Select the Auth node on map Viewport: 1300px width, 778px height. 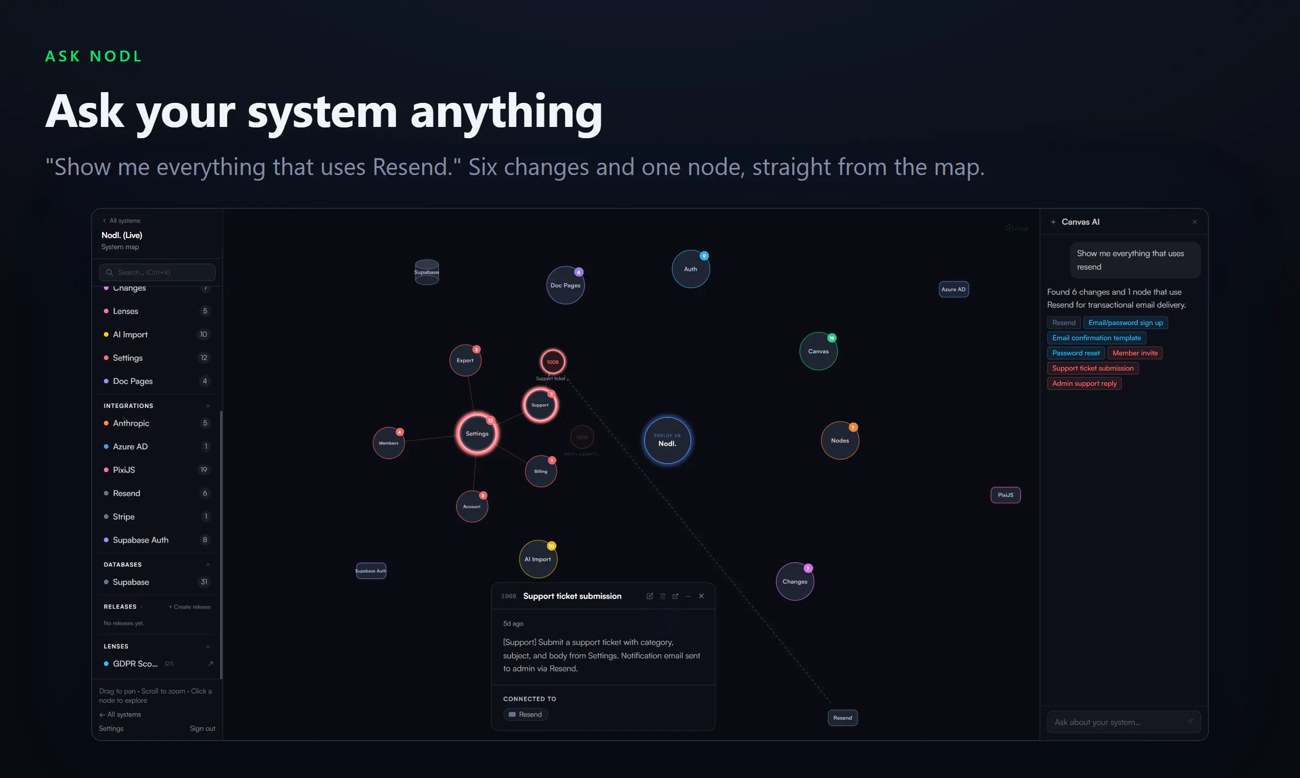[690, 269]
